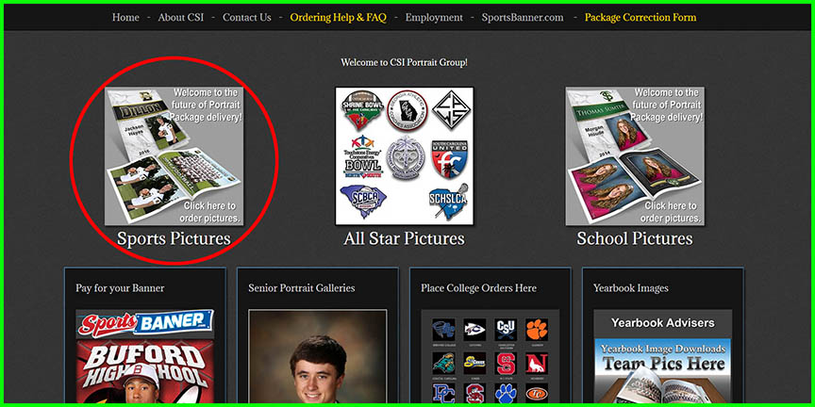The image size is (815, 407).
Task: Select the CSU Charleston Southern logo
Action: (x=506, y=330)
